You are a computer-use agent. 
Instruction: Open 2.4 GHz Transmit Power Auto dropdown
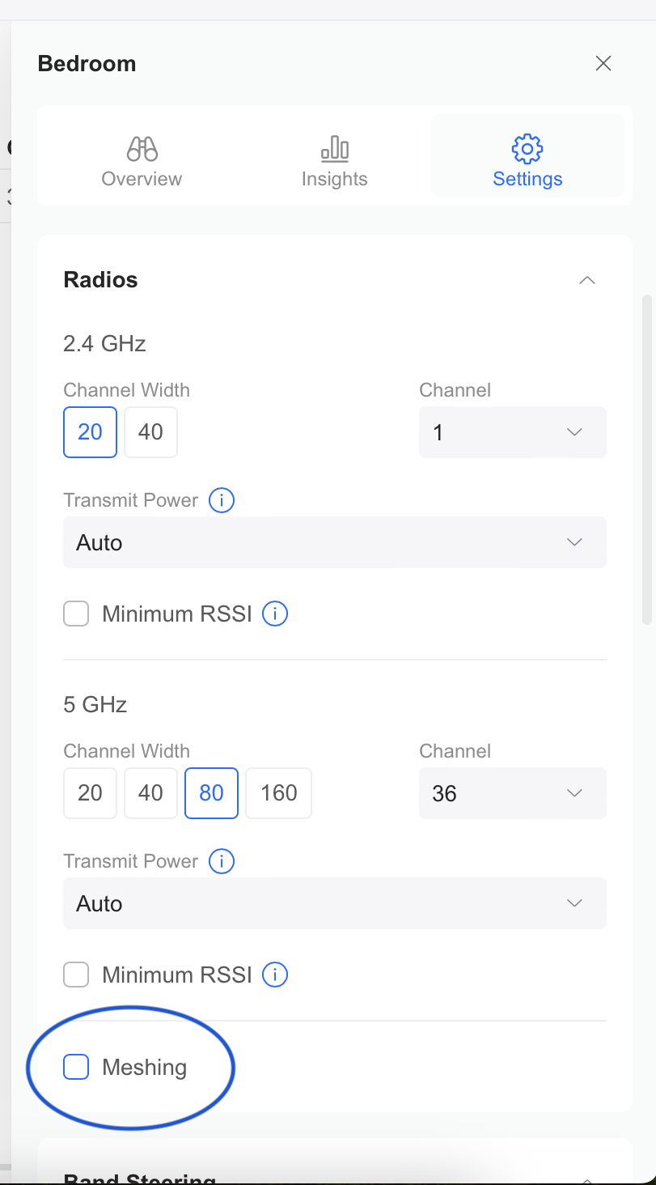(x=335, y=542)
